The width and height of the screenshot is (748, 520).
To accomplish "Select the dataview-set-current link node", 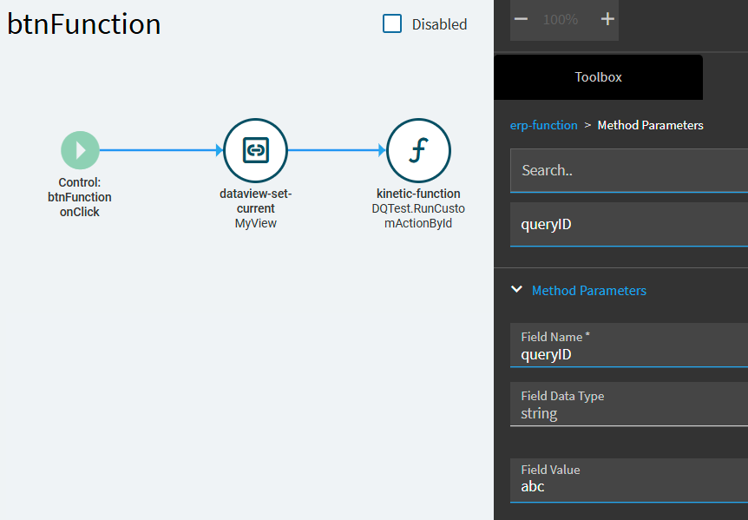I will pos(256,150).
